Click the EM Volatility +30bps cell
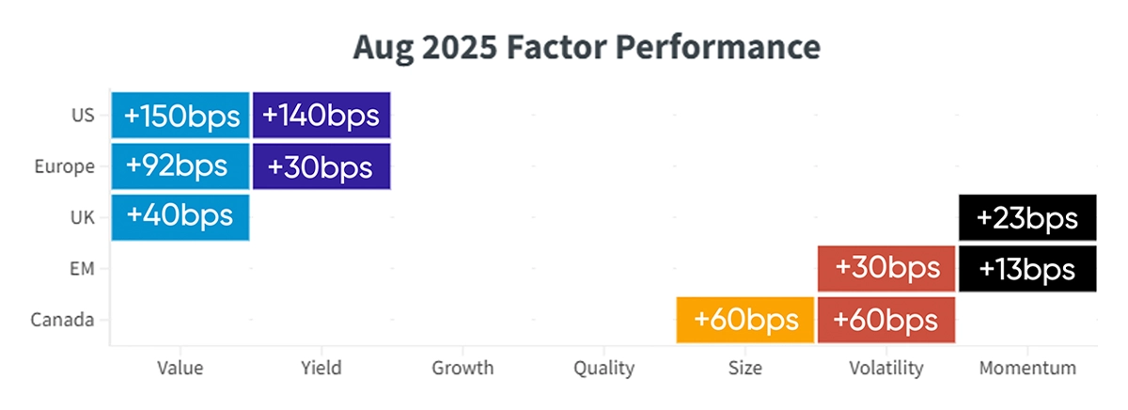Image resolution: width=1128 pixels, height=410 pixels. coord(886,268)
